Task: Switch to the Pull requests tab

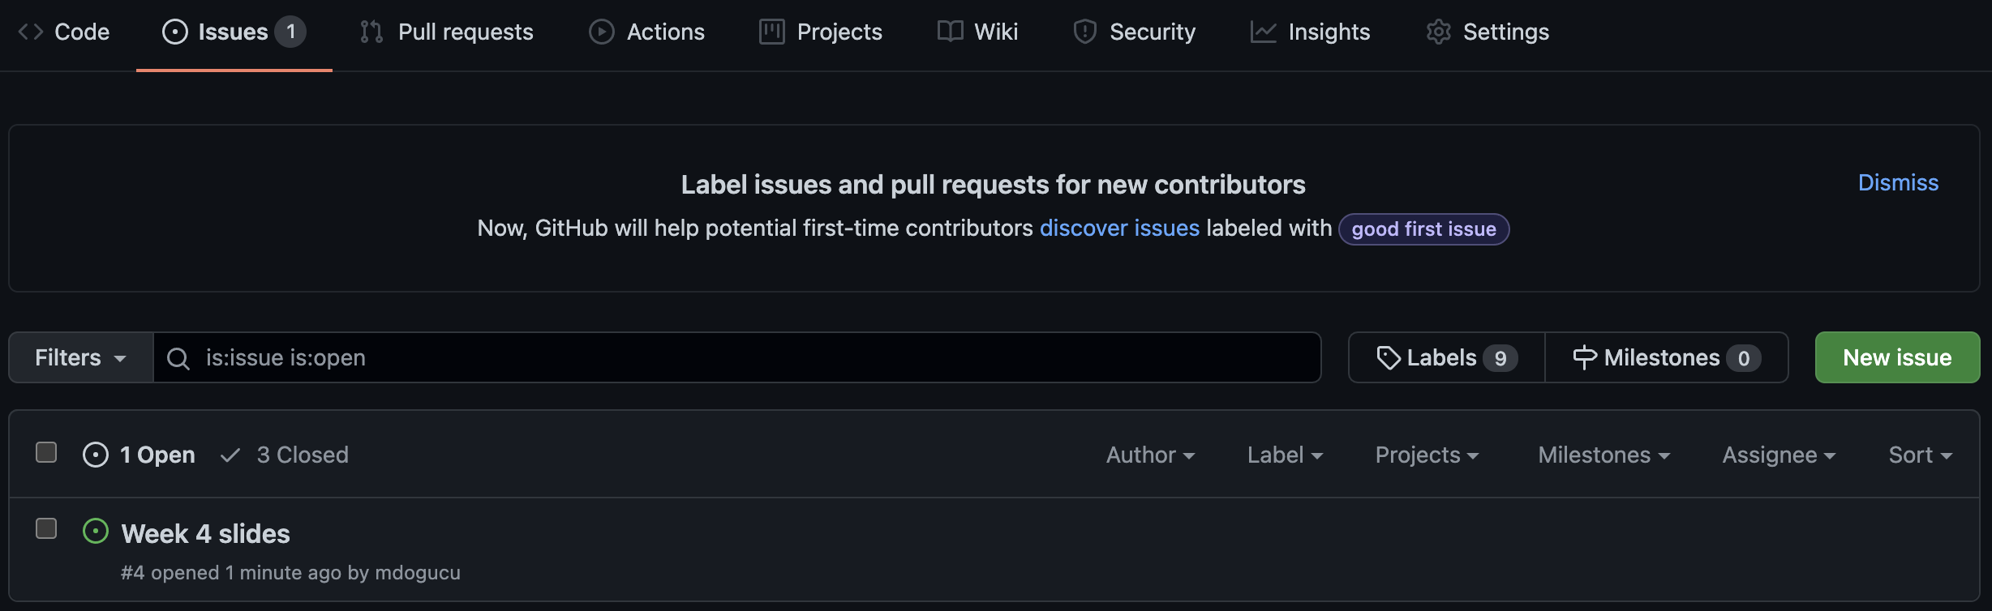Action: coord(446,32)
